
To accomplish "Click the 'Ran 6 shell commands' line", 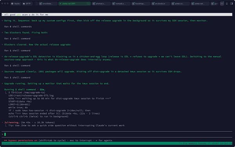I will [18, 27].
